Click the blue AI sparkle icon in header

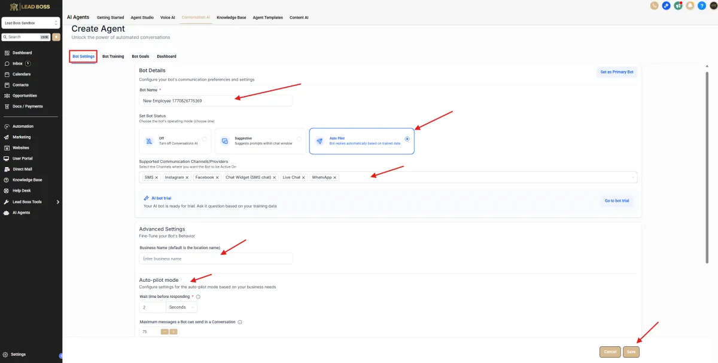coord(666,5)
